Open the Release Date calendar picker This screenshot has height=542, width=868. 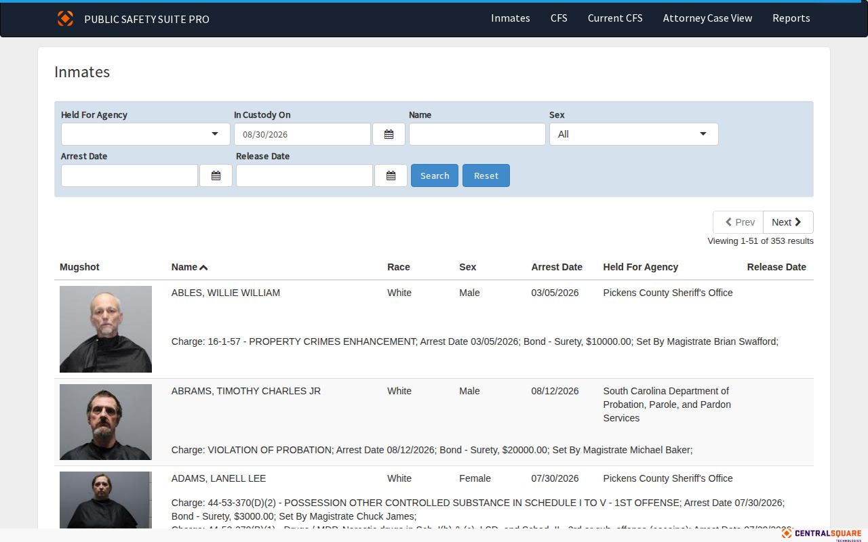point(391,175)
